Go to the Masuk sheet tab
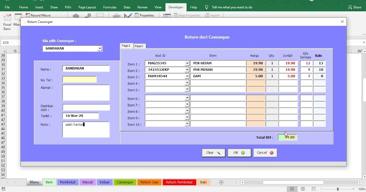The height and width of the screenshot is (192, 366). click(x=88, y=182)
